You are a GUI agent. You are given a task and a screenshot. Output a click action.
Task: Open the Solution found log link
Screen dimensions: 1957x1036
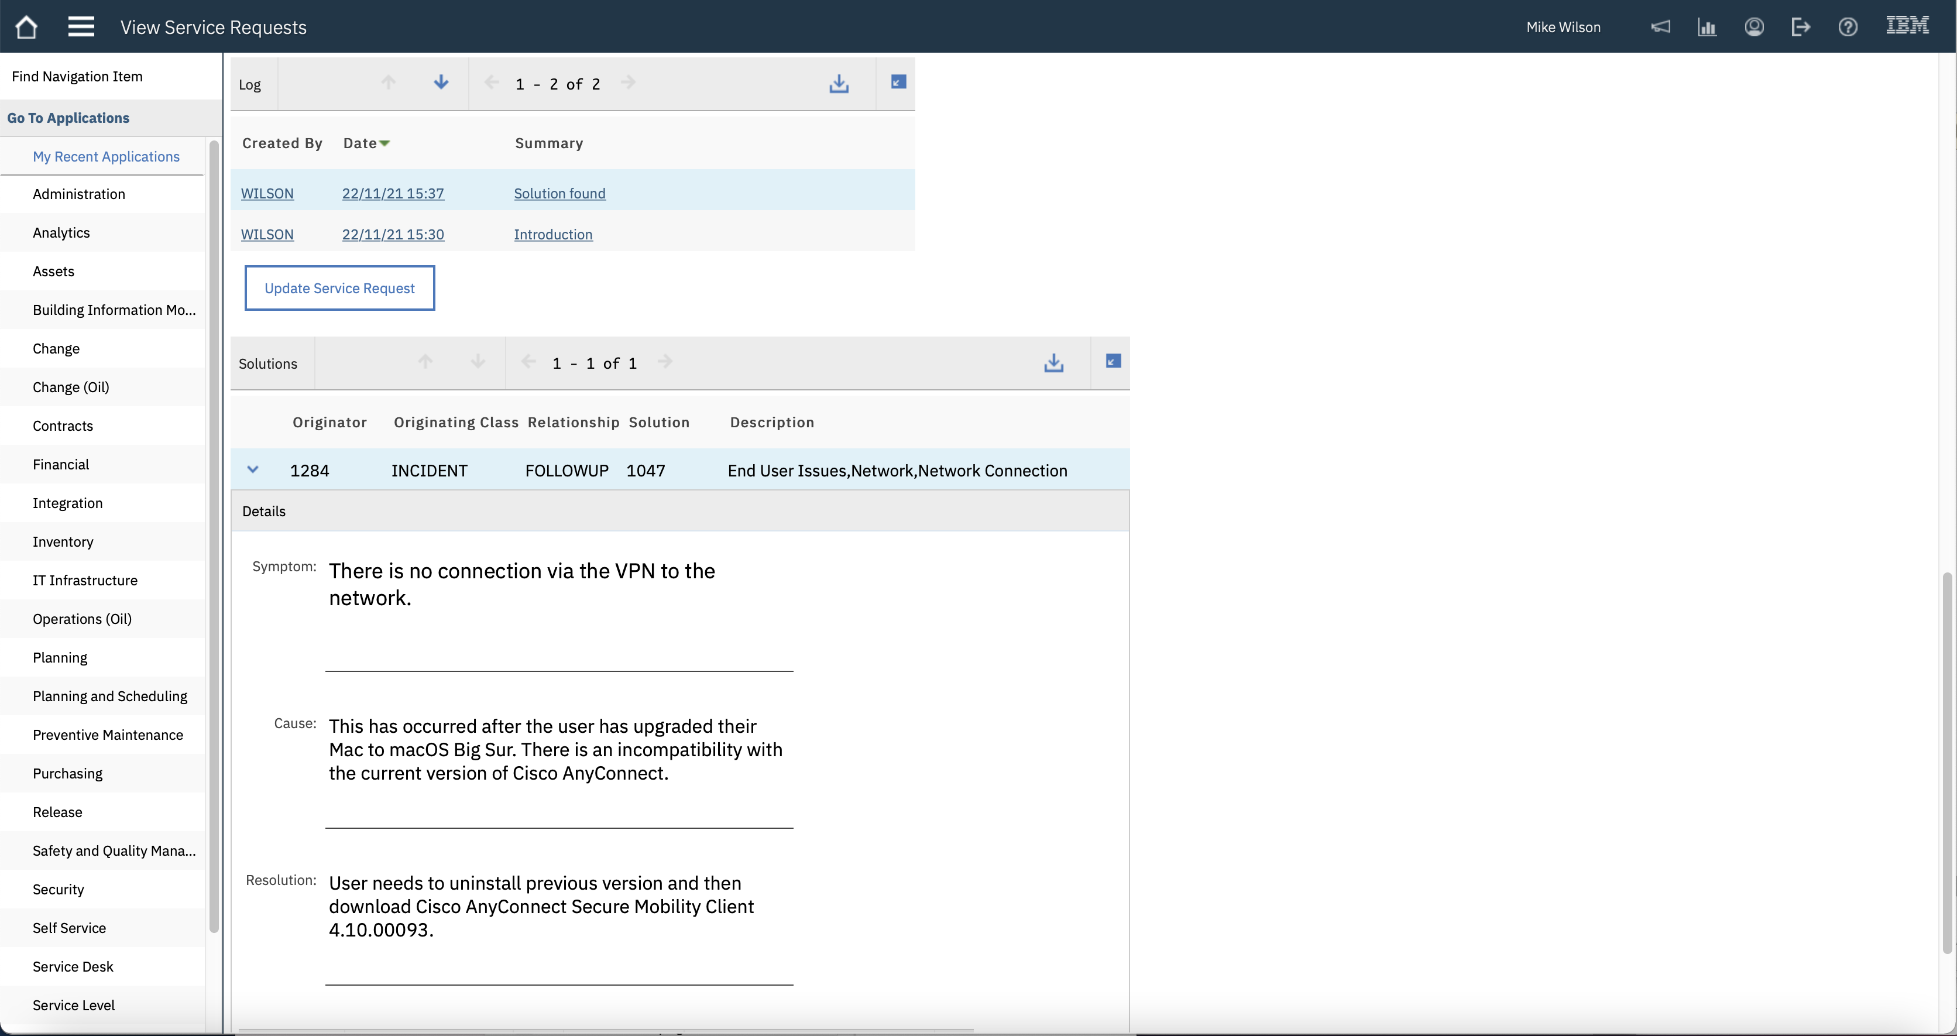559,194
